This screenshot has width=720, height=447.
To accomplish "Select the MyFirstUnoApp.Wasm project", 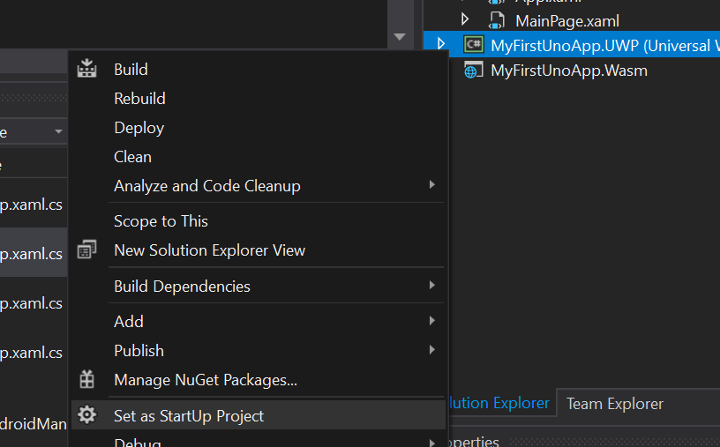I will click(x=569, y=71).
